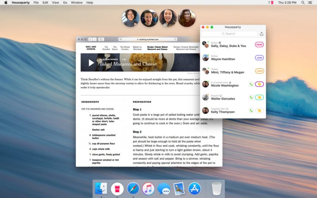Call Kelly Thompson with the phone icon
Screen dimensions: 317x198
click(x=251, y=111)
